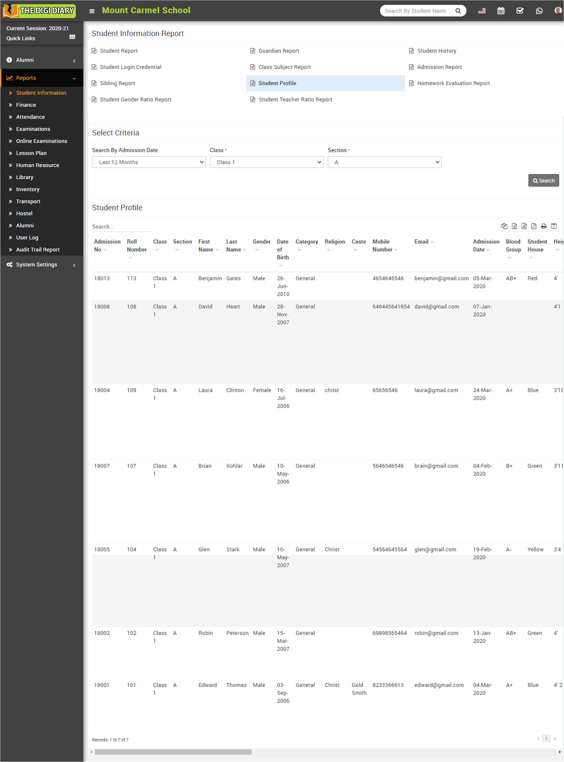Export table to Excel file
This screenshot has height=762, width=564.
coord(514,226)
